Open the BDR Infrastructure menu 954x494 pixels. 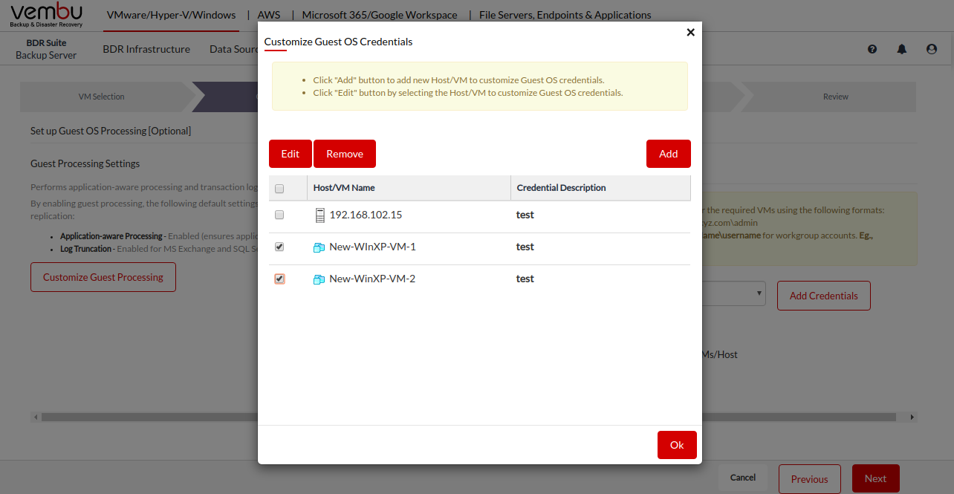(146, 49)
